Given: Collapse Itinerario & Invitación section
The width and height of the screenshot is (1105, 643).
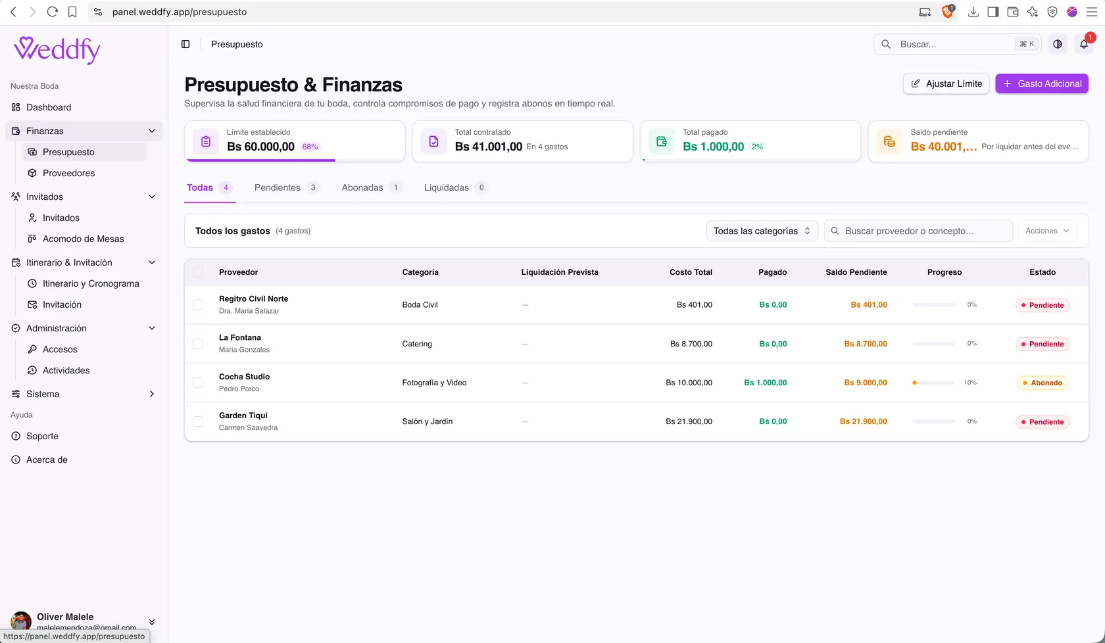Looking at the screenshot, I should [x=152, y=262].
